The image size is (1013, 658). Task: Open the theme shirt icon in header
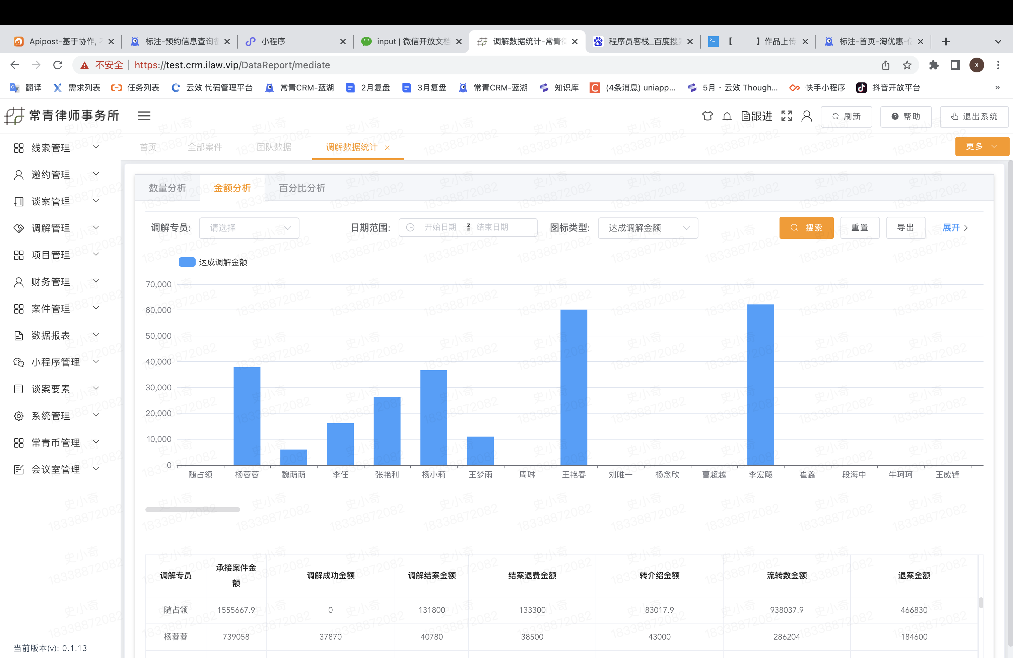coord(707,116)
